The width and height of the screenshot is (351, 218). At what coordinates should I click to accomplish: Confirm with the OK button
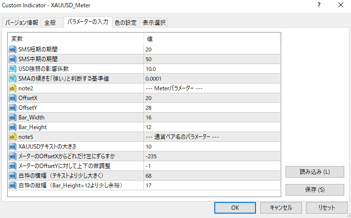pos(235,208)
